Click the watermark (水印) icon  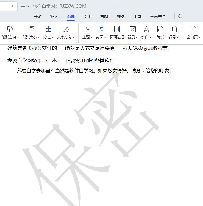coord(146,29)
